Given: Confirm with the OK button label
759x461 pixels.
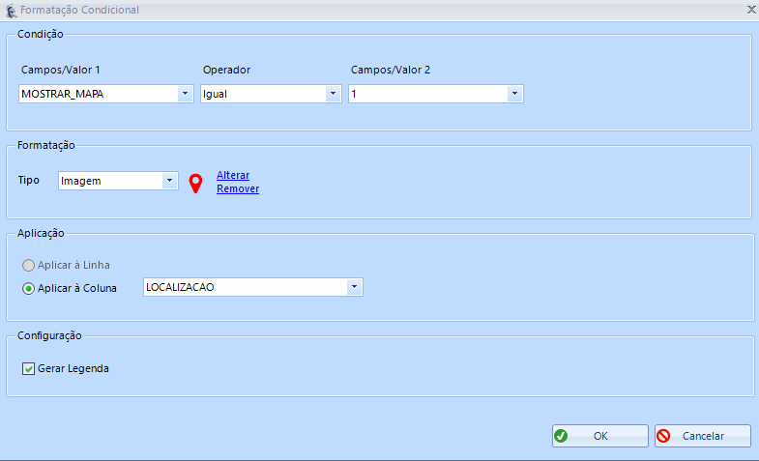Looking at the screenshot, I should [x=600, y=436].
